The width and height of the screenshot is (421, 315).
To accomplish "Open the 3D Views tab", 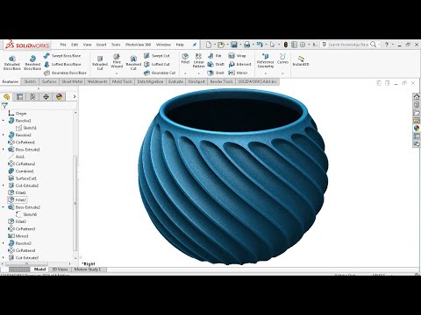I will point(60,269).
